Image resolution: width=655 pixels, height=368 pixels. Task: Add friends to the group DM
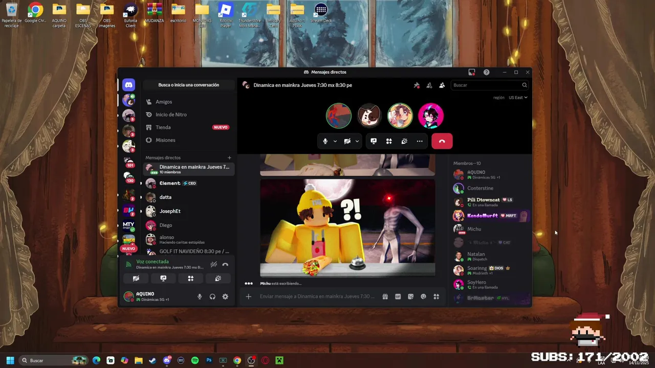[429, 85]
